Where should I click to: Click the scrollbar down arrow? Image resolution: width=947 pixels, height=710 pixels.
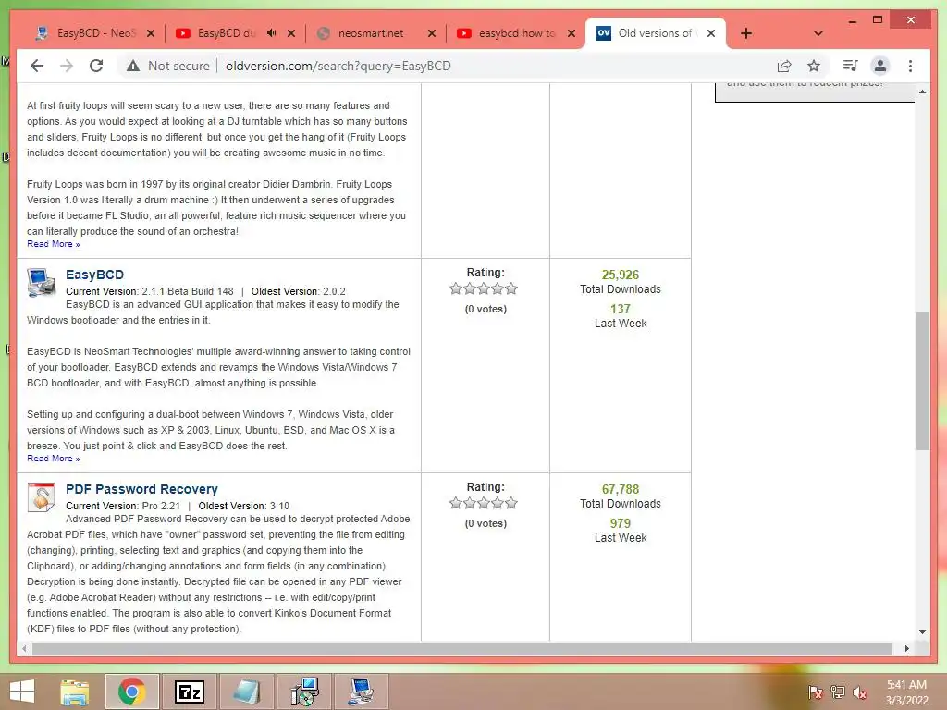point(922,632)
